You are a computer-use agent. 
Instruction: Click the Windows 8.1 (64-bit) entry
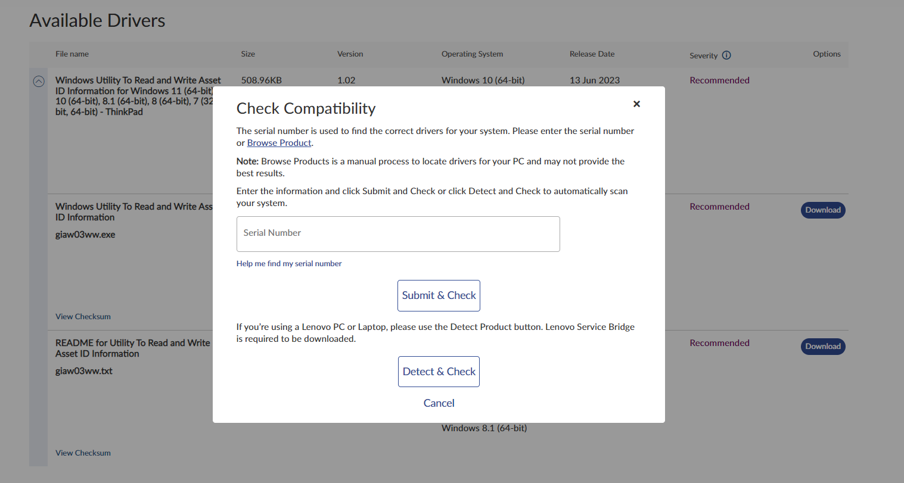(x=484, y=428)
